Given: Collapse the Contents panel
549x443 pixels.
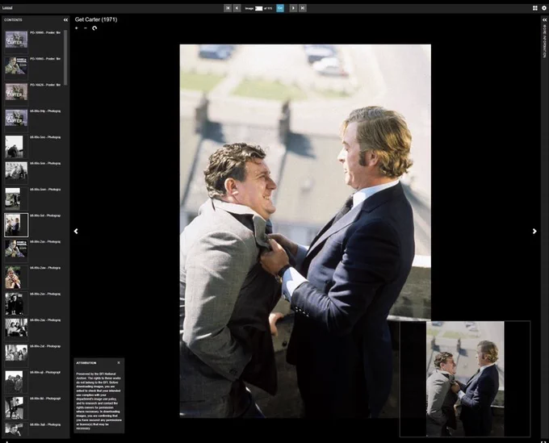Looking at the screenshot, I should pos(65,20).
